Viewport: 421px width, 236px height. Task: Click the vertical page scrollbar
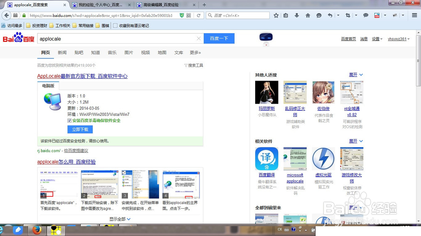click(x=418, y=61)
